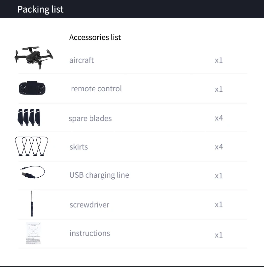This screenshot has height=267, width=264.
Task: Click the 'spare blades' text
Action: 90,118
